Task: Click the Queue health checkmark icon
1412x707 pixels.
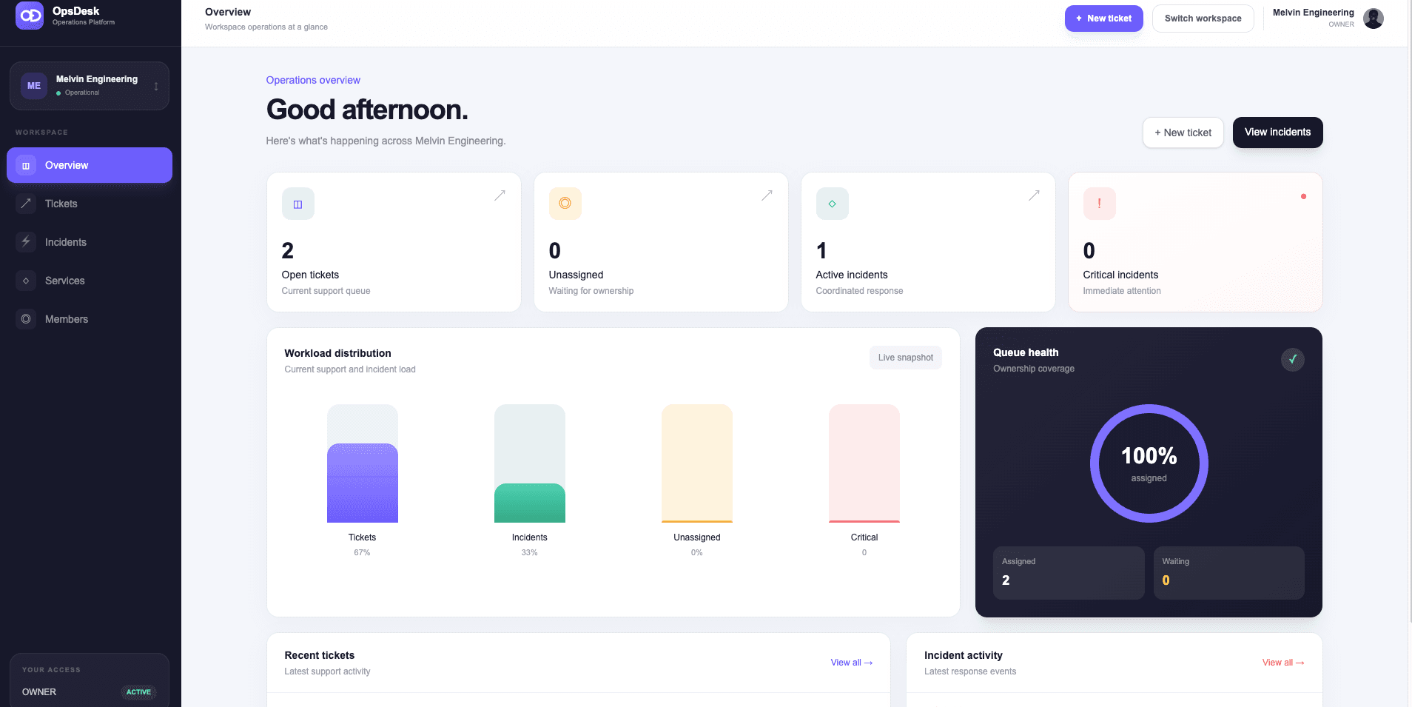Action: pos(1293,360)
